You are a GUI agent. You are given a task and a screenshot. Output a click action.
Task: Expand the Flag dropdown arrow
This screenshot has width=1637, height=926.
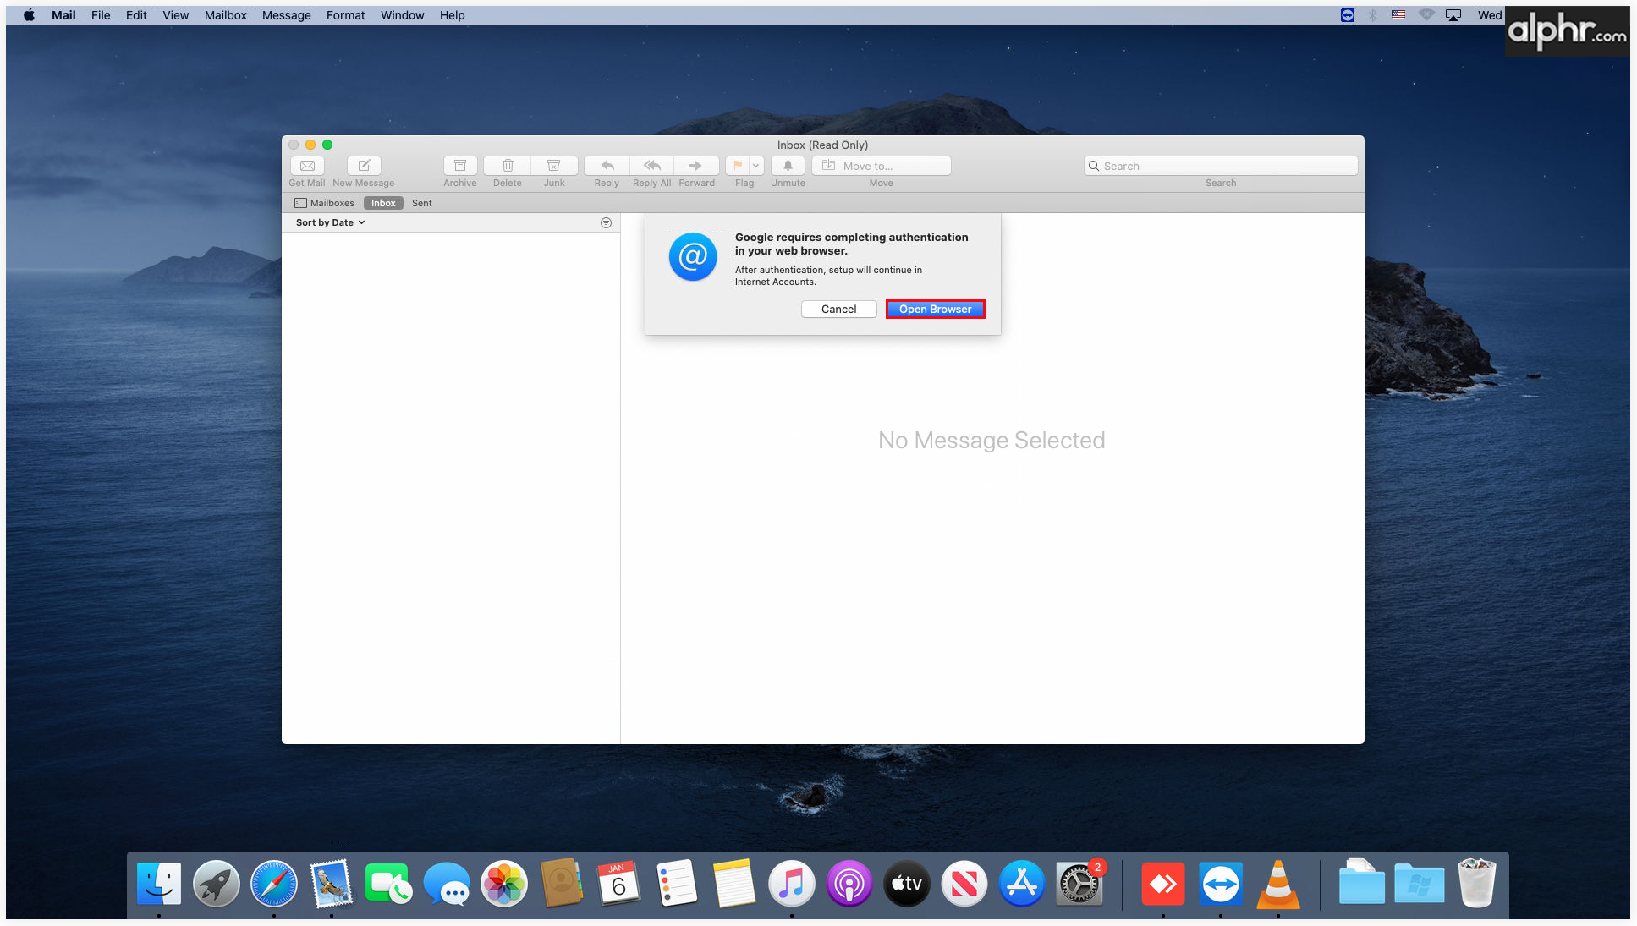tap(756, 166)
